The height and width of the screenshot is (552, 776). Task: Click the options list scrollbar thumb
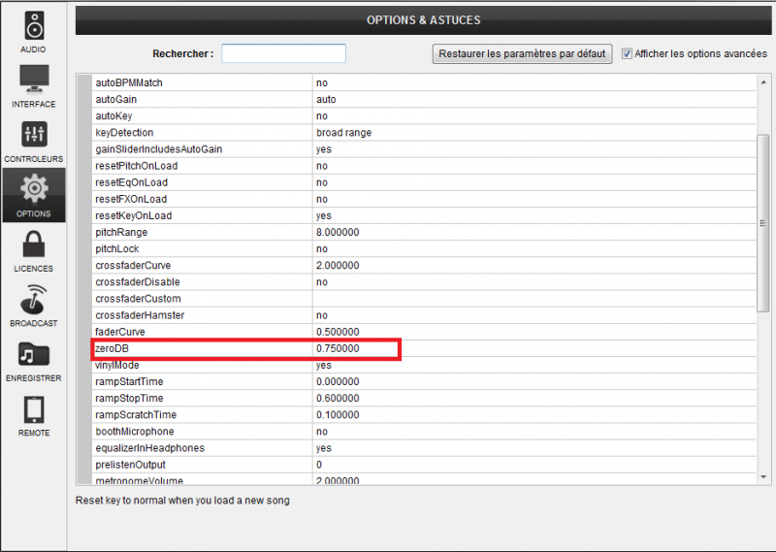(762, 223)
